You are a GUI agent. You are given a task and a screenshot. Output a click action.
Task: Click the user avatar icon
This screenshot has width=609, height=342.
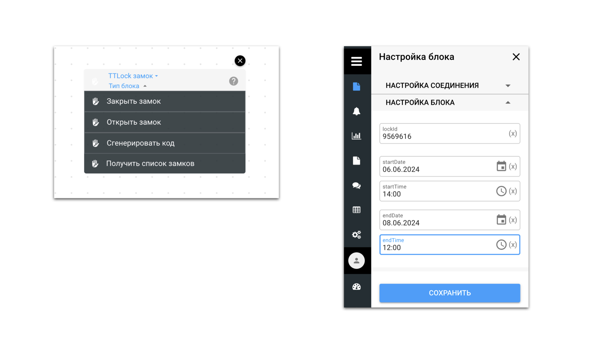click(357, 261)
